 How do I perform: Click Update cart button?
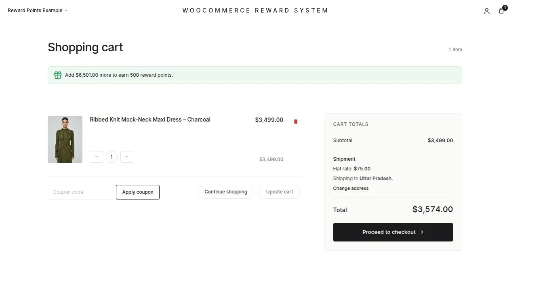[x=280, y=192]
